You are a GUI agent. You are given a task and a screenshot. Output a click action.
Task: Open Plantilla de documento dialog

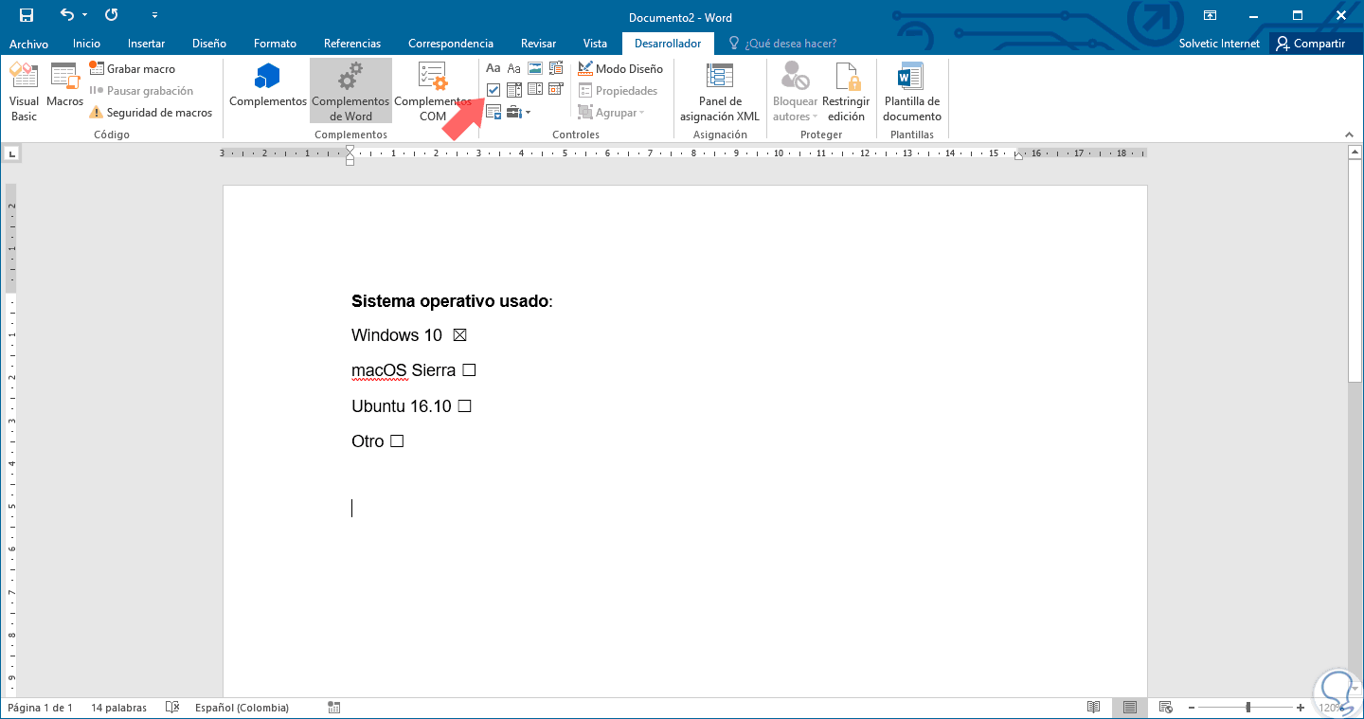point(912,92)
